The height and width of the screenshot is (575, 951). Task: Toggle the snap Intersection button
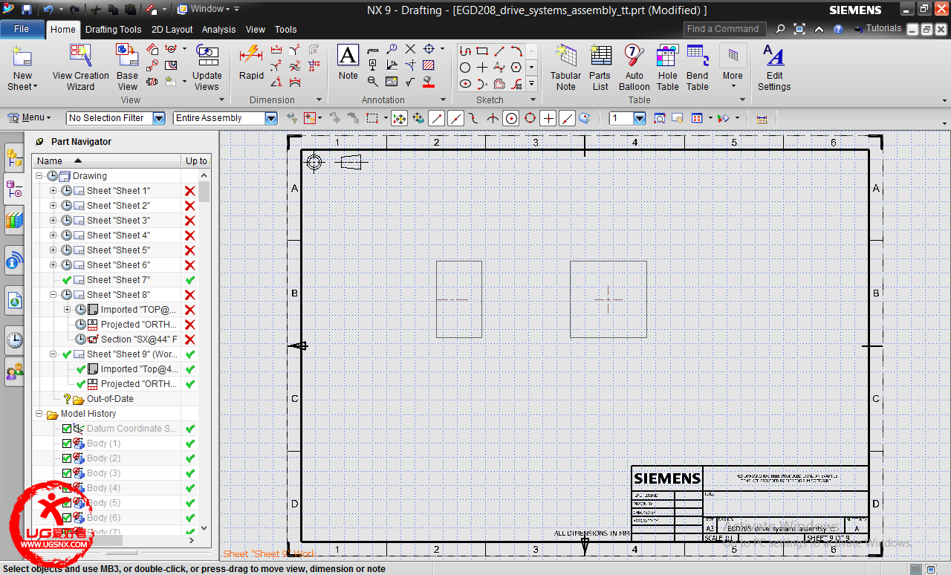(x=493, y=118)
